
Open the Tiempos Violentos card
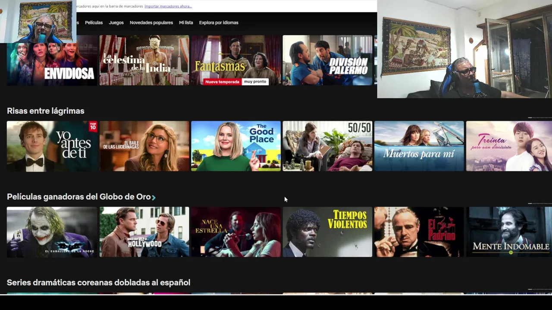(327, 232)
